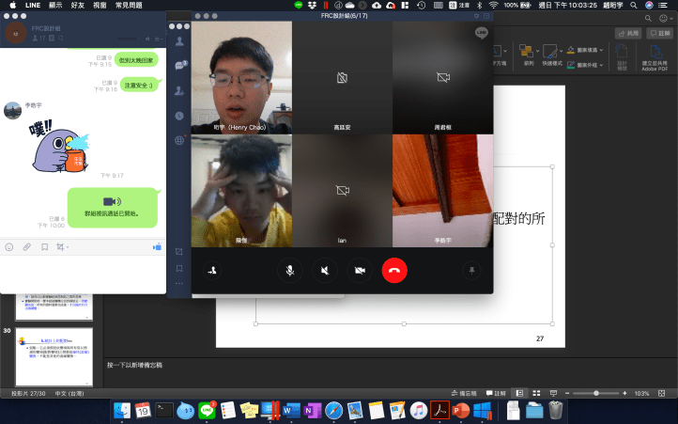Screen dimensions: 678x424
Task: Open PowerPoint search magnifier icon
Action: (x=648, y=18)
